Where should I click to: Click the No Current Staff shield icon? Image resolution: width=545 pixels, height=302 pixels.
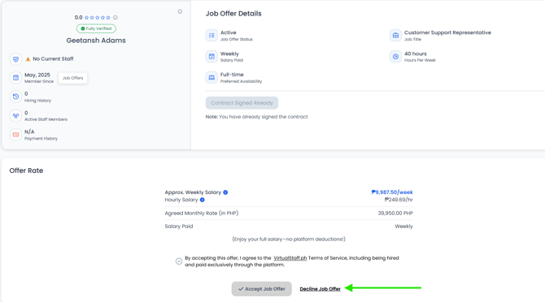point(15,59)
